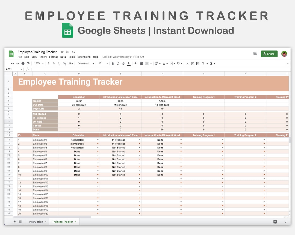Toggle italic formatting on
295x235 pixels.
click(x=118, y=63)
